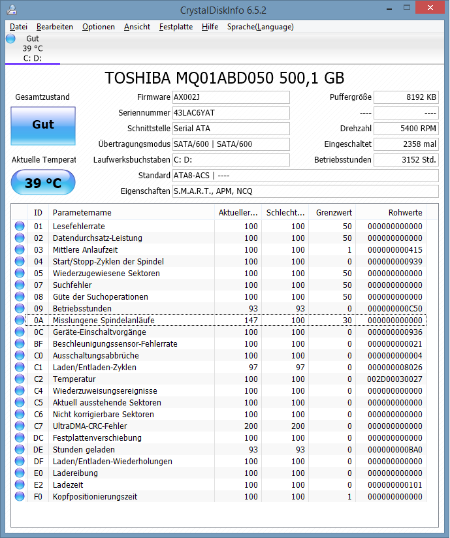This screenshot has height=538, width=450.
Task: Click status orb for Start/Stopp-Zyklen der Spindel
Action: (x=20, y=261)
